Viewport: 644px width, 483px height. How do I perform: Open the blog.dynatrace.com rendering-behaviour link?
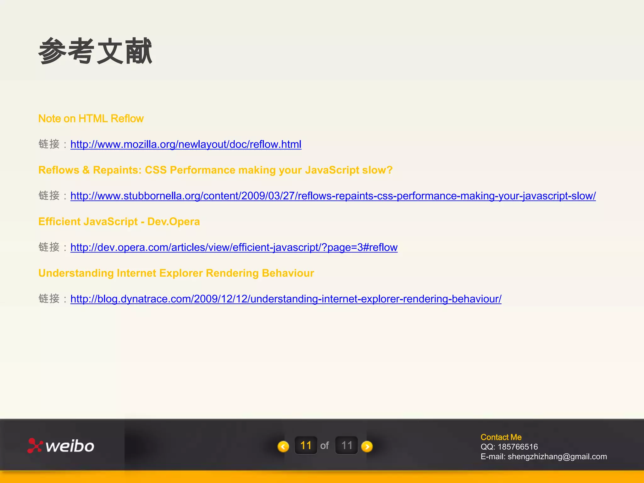coord(286,299)
